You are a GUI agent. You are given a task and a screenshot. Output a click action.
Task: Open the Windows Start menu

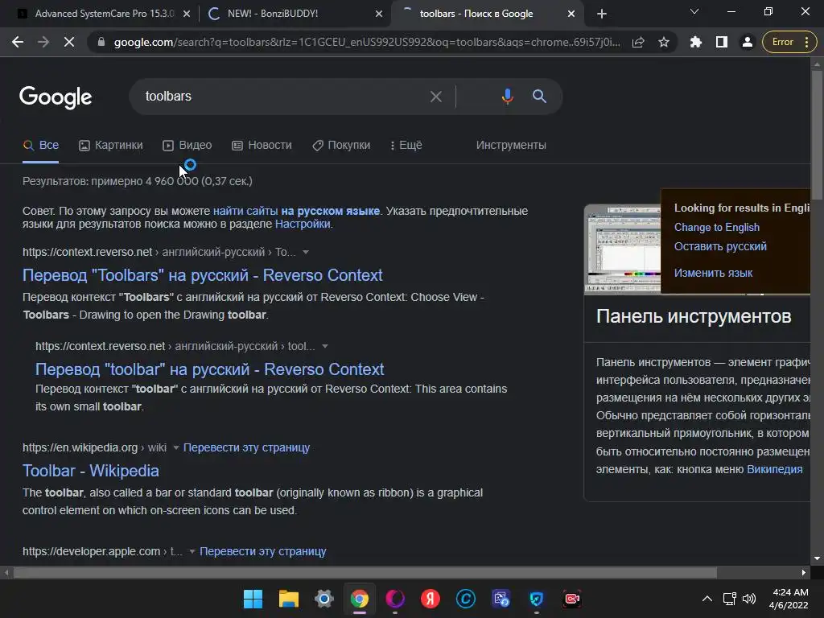[253, 599]
